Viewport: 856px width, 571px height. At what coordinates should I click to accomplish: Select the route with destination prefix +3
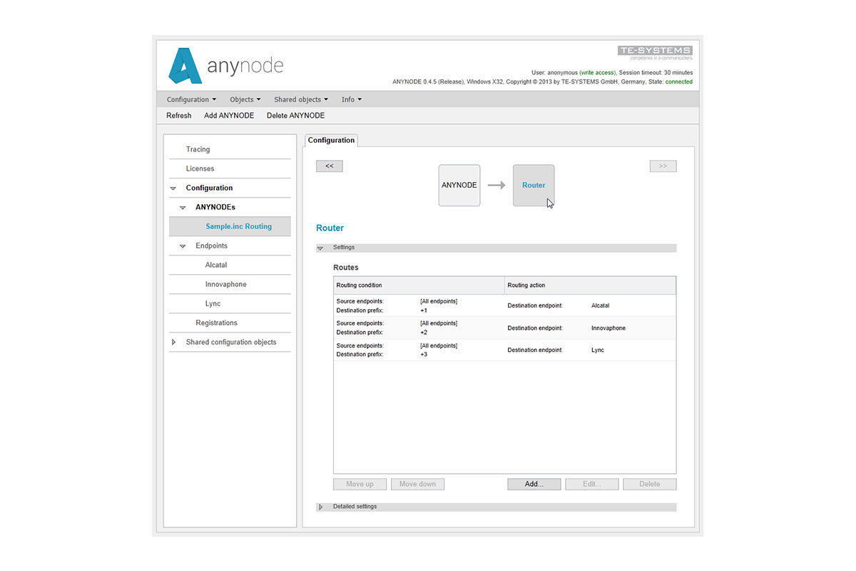504,350
